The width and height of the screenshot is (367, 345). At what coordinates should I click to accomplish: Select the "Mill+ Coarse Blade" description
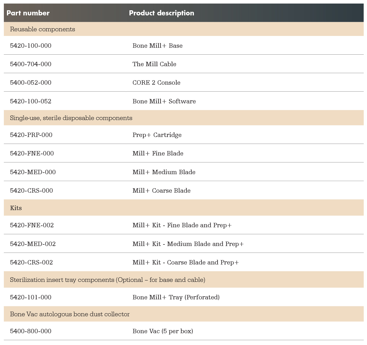(x=162, y=191)
